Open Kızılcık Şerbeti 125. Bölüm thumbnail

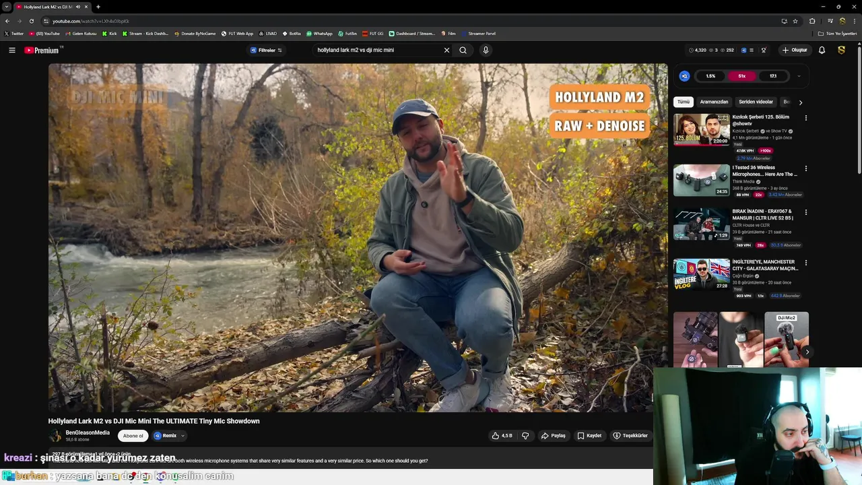click(702, 129)
